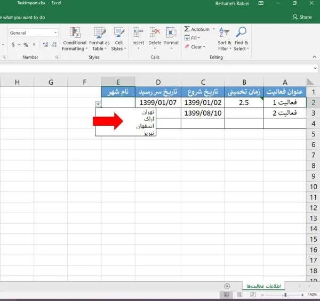Click the Share button
This screenshot has height=301, width=320.
(x=302, y=17)
